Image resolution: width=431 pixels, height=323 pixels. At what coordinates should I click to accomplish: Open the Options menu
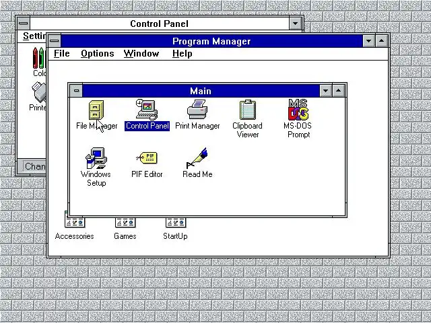[x=97, y=54]
